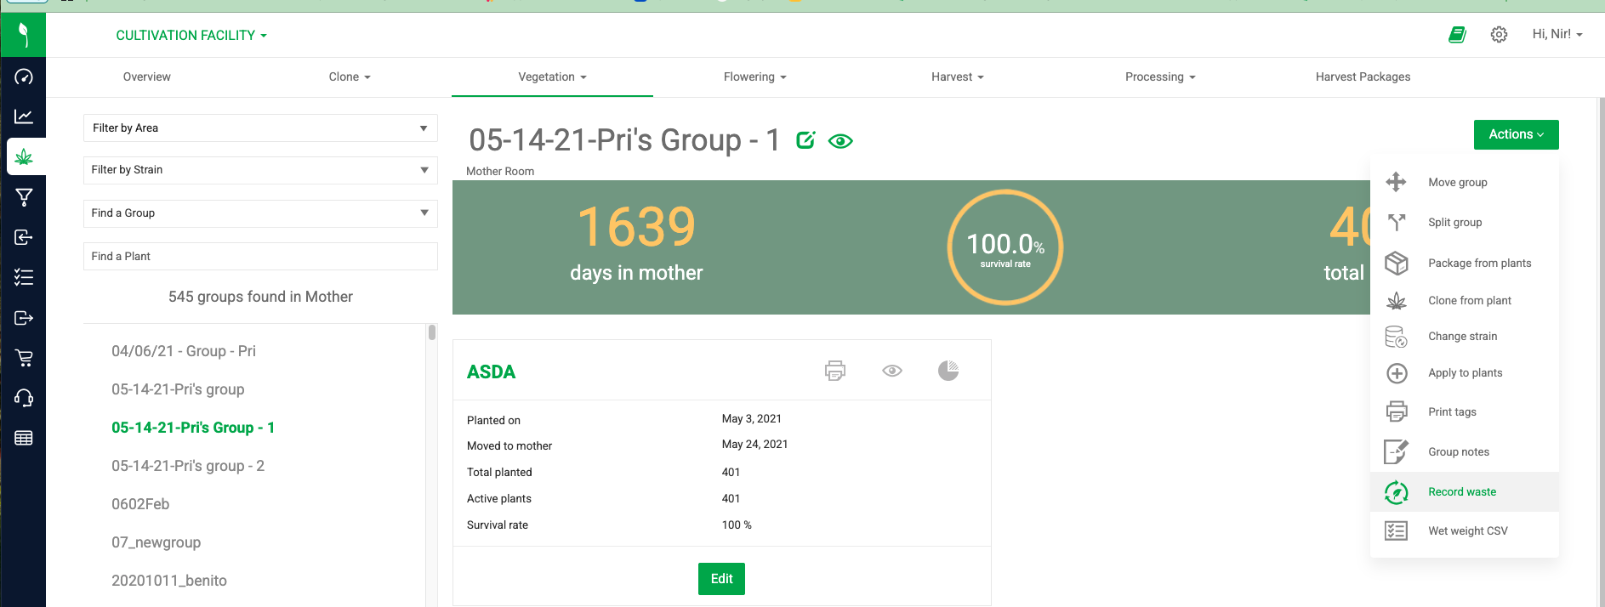The image size is (1605, 607).
Task: Select Record waste from Actions menu
Action: [1462, 492]
